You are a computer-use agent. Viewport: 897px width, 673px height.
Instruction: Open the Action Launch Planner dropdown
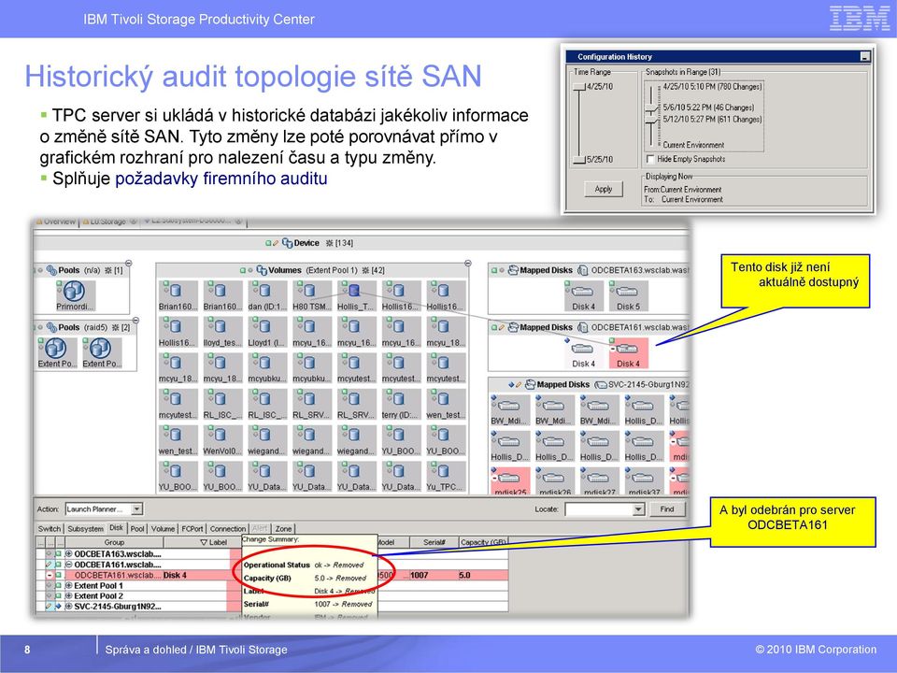[136, 508]
